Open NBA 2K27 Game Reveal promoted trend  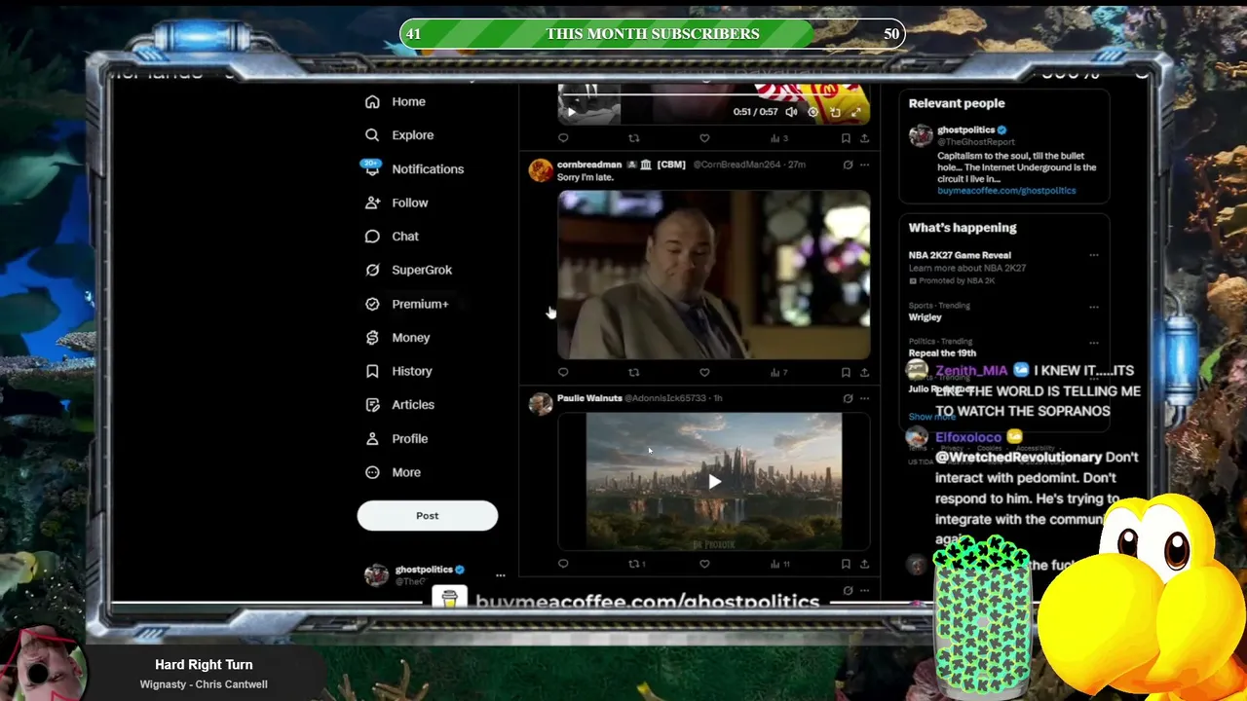960,255
